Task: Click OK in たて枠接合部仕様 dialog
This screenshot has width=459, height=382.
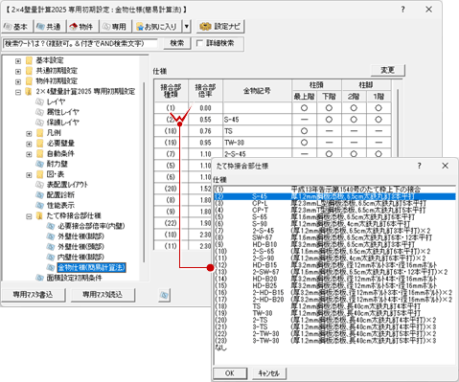Action: [230, 373]
